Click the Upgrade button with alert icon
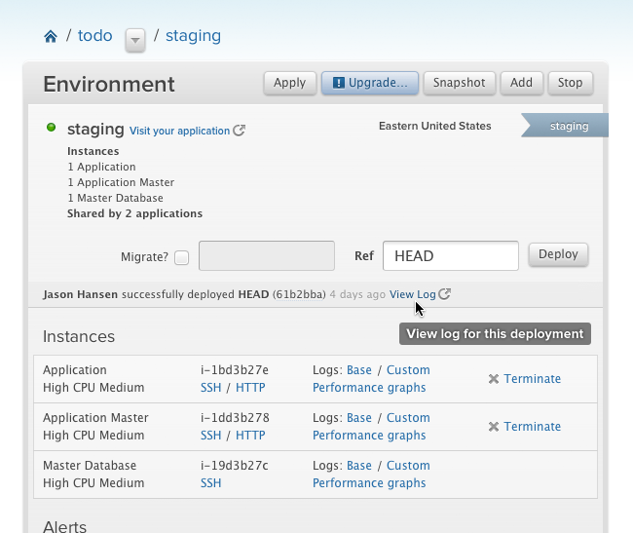633x533 pixels. point(370,83)
